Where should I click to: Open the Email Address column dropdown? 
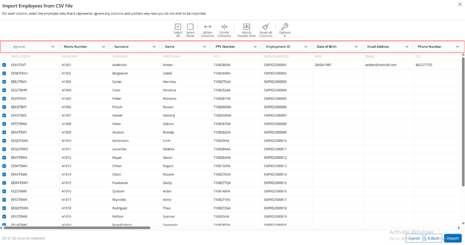[x=389, y=46]
